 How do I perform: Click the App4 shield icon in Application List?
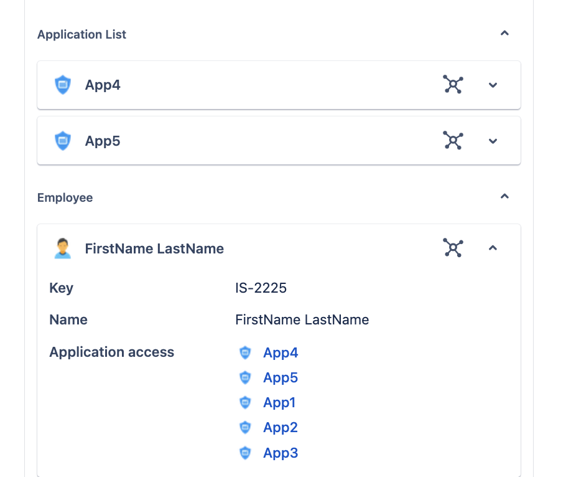point(63,85)
